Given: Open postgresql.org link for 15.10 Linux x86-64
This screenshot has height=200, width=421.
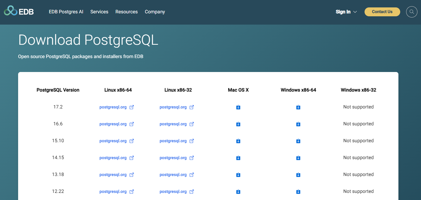Looking at the screenshot, I should [x=113, y=141].
